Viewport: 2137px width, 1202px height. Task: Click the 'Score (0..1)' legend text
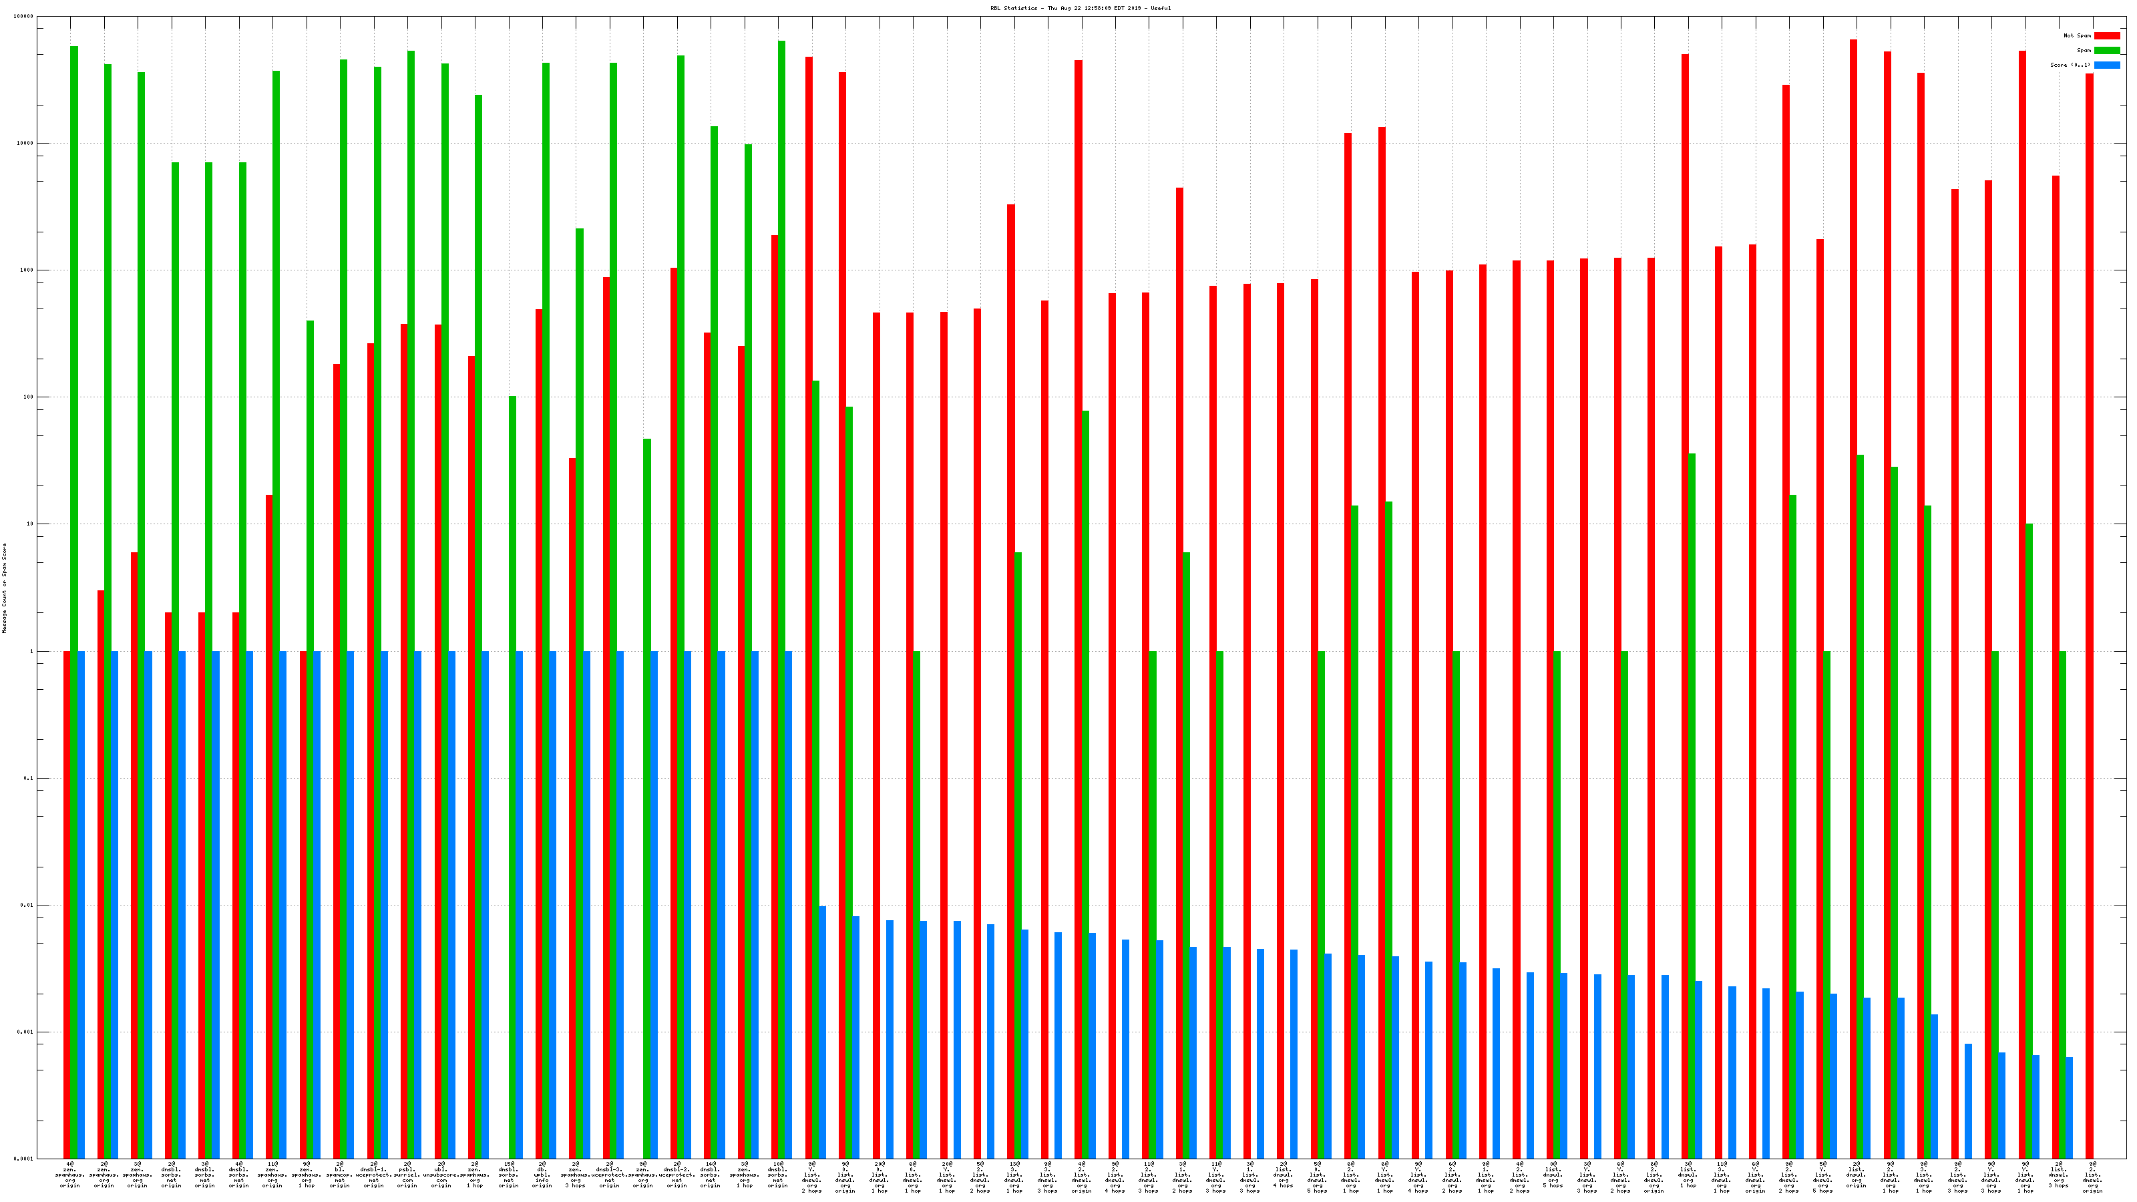coord(2070,65)
